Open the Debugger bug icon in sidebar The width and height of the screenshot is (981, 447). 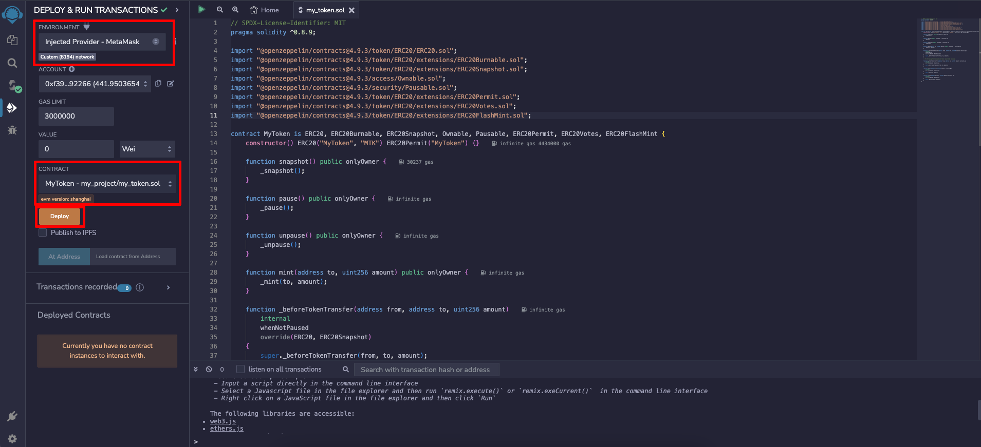click(x=12, y=130)
